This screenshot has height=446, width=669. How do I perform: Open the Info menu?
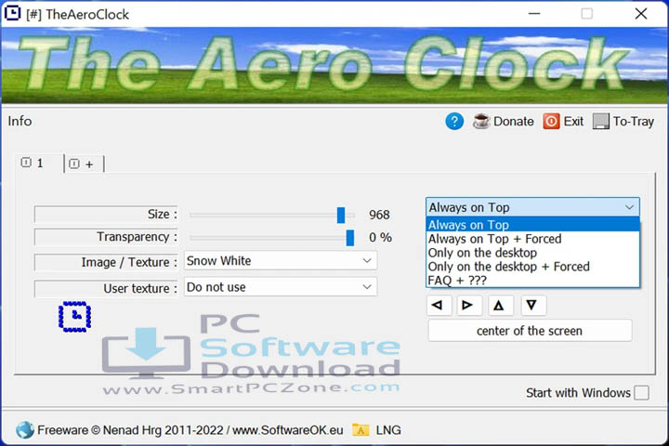point(20,121)
